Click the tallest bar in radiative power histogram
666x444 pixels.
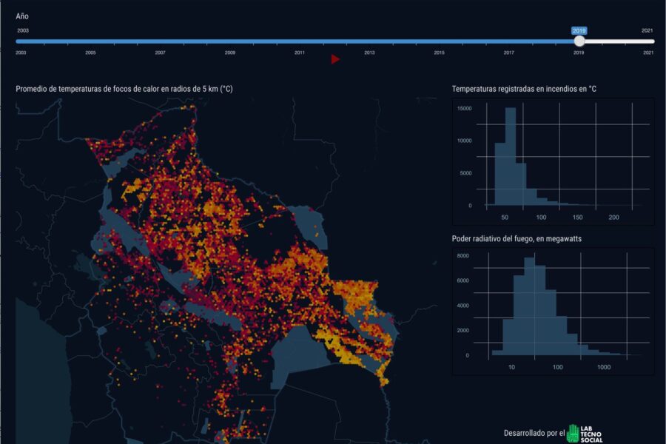(529, 306)
